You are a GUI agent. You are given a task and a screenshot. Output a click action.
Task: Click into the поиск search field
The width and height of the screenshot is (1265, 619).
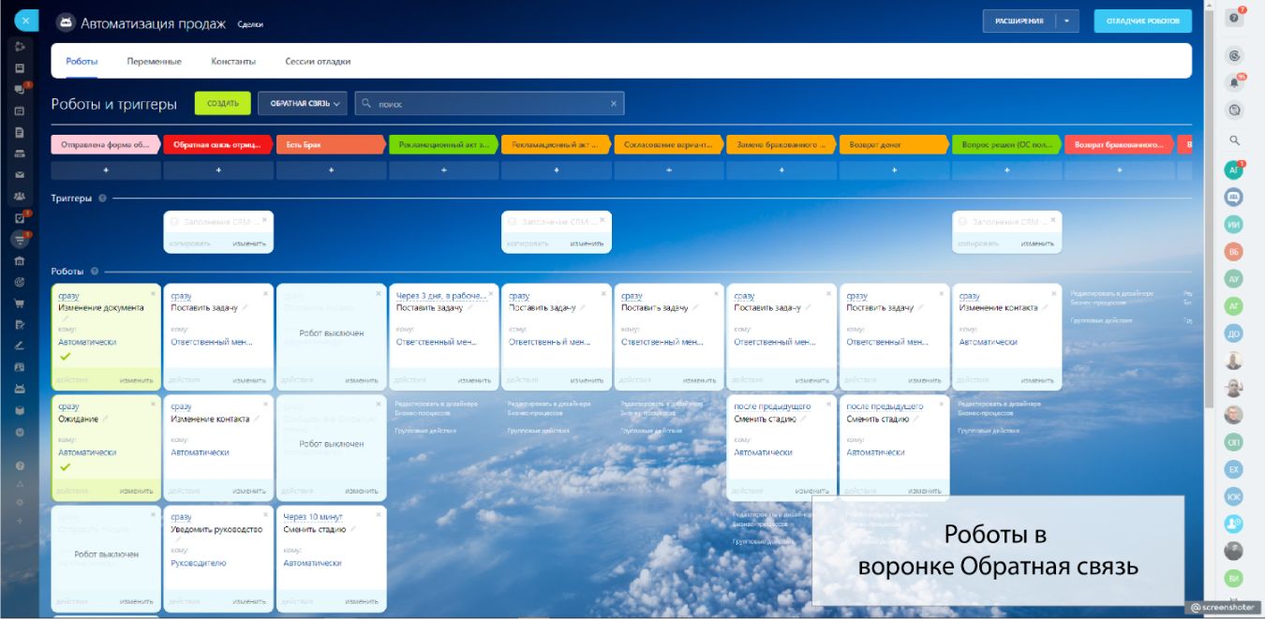coord(489,104)
